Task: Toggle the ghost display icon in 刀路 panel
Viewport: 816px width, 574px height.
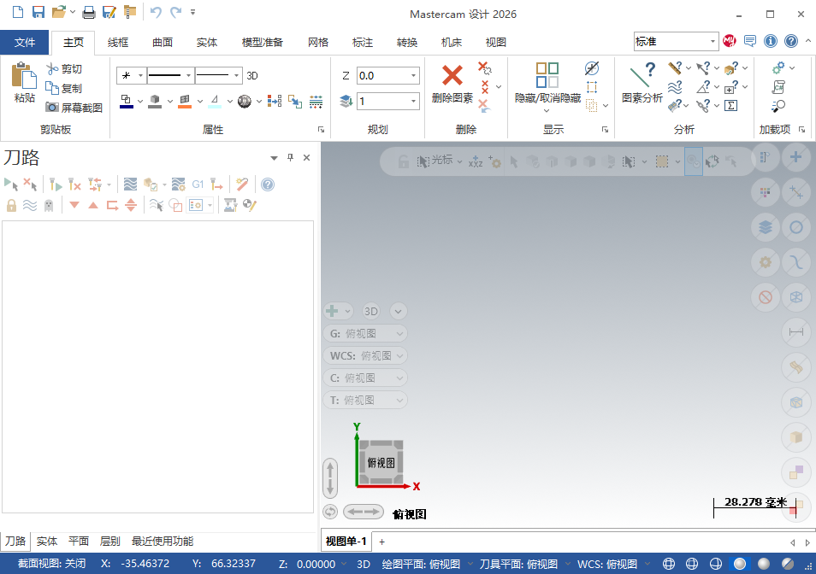Action: point(49,205)
